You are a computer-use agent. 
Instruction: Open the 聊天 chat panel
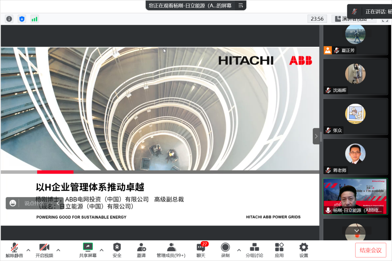pyautogui.click(x=201, y=250)
